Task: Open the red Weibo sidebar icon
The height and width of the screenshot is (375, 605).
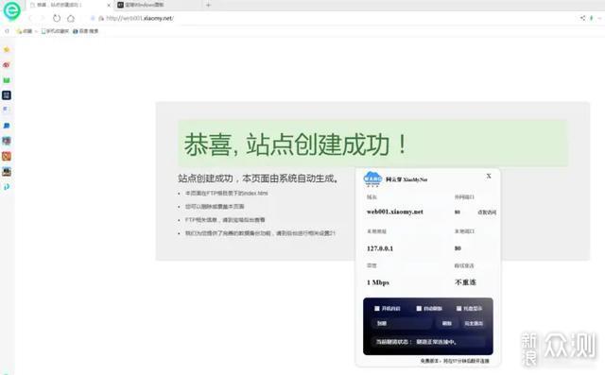Action: 7,65
